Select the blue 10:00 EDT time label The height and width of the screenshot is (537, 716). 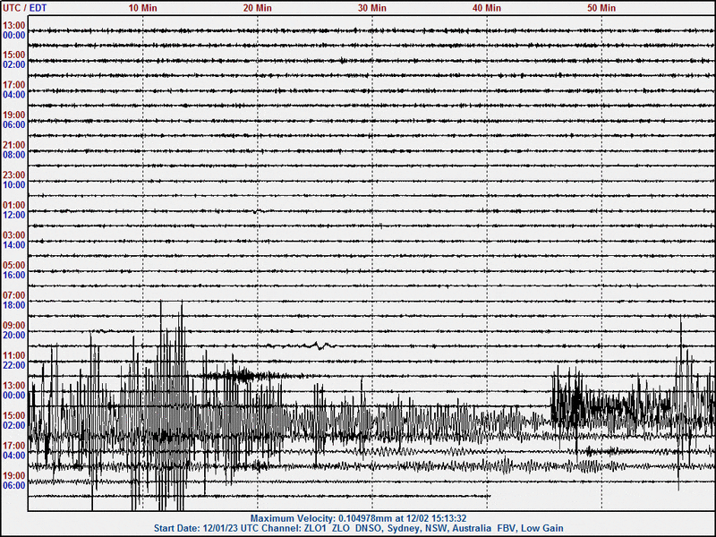[x=14, y=185]
